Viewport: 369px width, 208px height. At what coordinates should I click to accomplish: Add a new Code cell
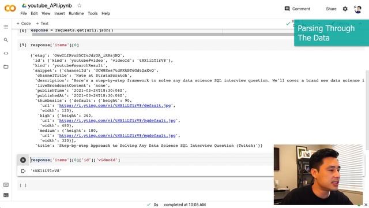click(24, 23)
